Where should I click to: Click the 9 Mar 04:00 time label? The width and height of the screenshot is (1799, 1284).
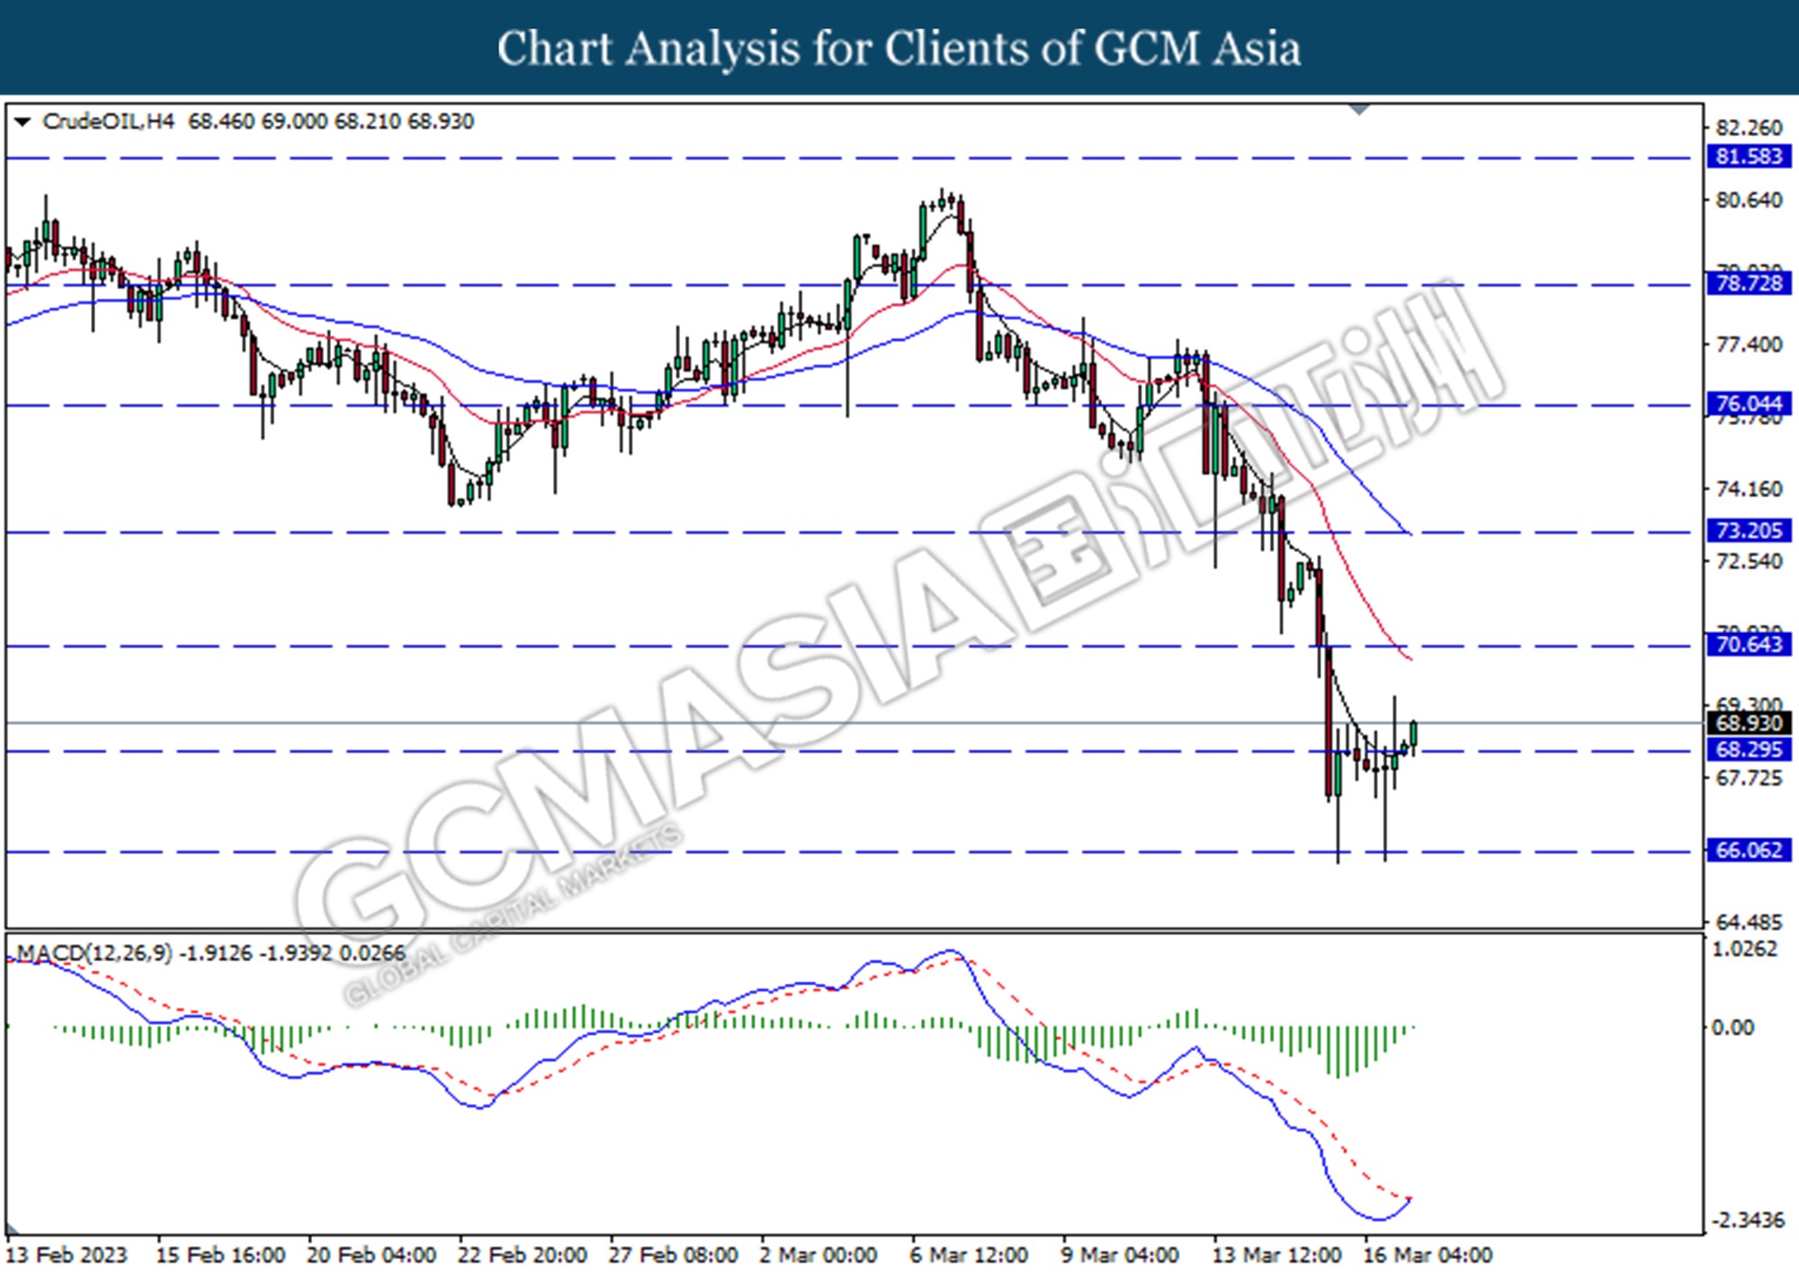pyautogui.click(x=1121, y=1255)
